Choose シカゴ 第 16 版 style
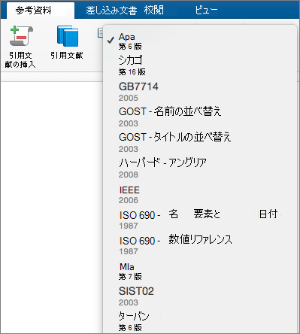Screen dimensions: 300x334 click(x=200, y=65)
